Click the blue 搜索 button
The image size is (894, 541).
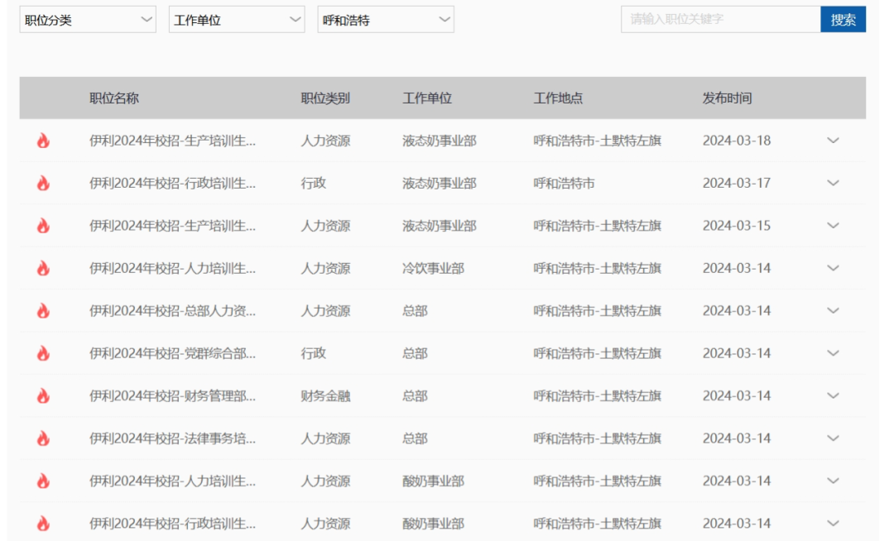tap(843, 20)
